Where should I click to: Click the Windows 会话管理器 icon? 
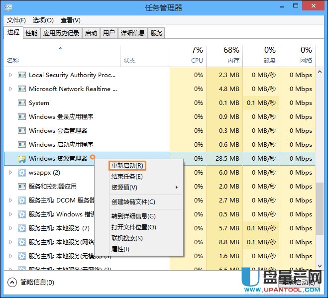click(22, 131)
